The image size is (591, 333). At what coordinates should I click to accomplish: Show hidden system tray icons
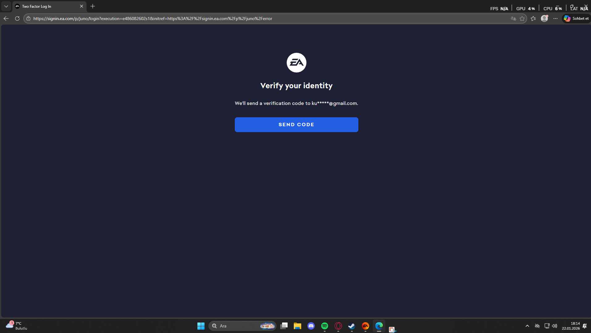click(527, 326)
